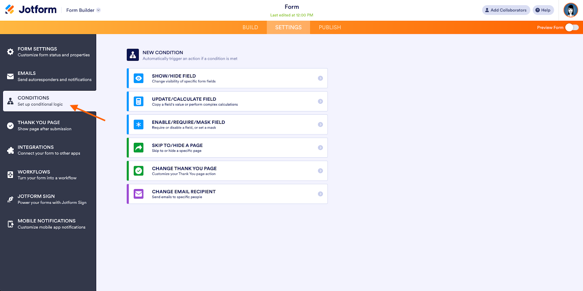The image size is (583, 291).
Task: Click the Skip To/Hide a Page arrow icon
Action: (x=138, y=148)
